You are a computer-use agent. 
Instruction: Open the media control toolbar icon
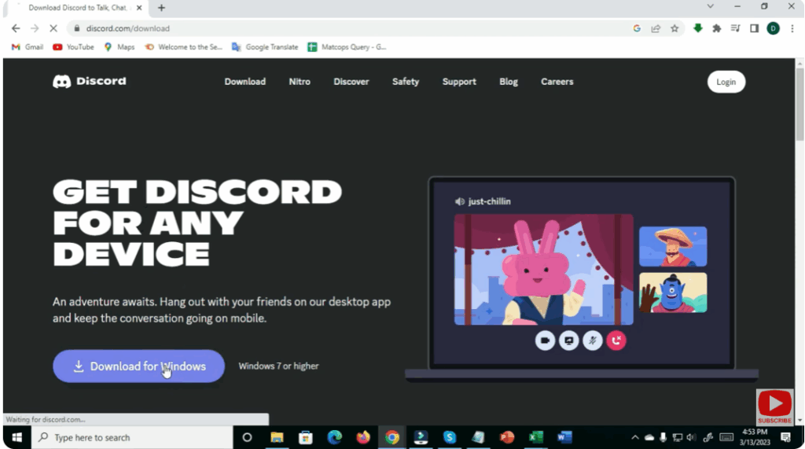pos(736,28)
